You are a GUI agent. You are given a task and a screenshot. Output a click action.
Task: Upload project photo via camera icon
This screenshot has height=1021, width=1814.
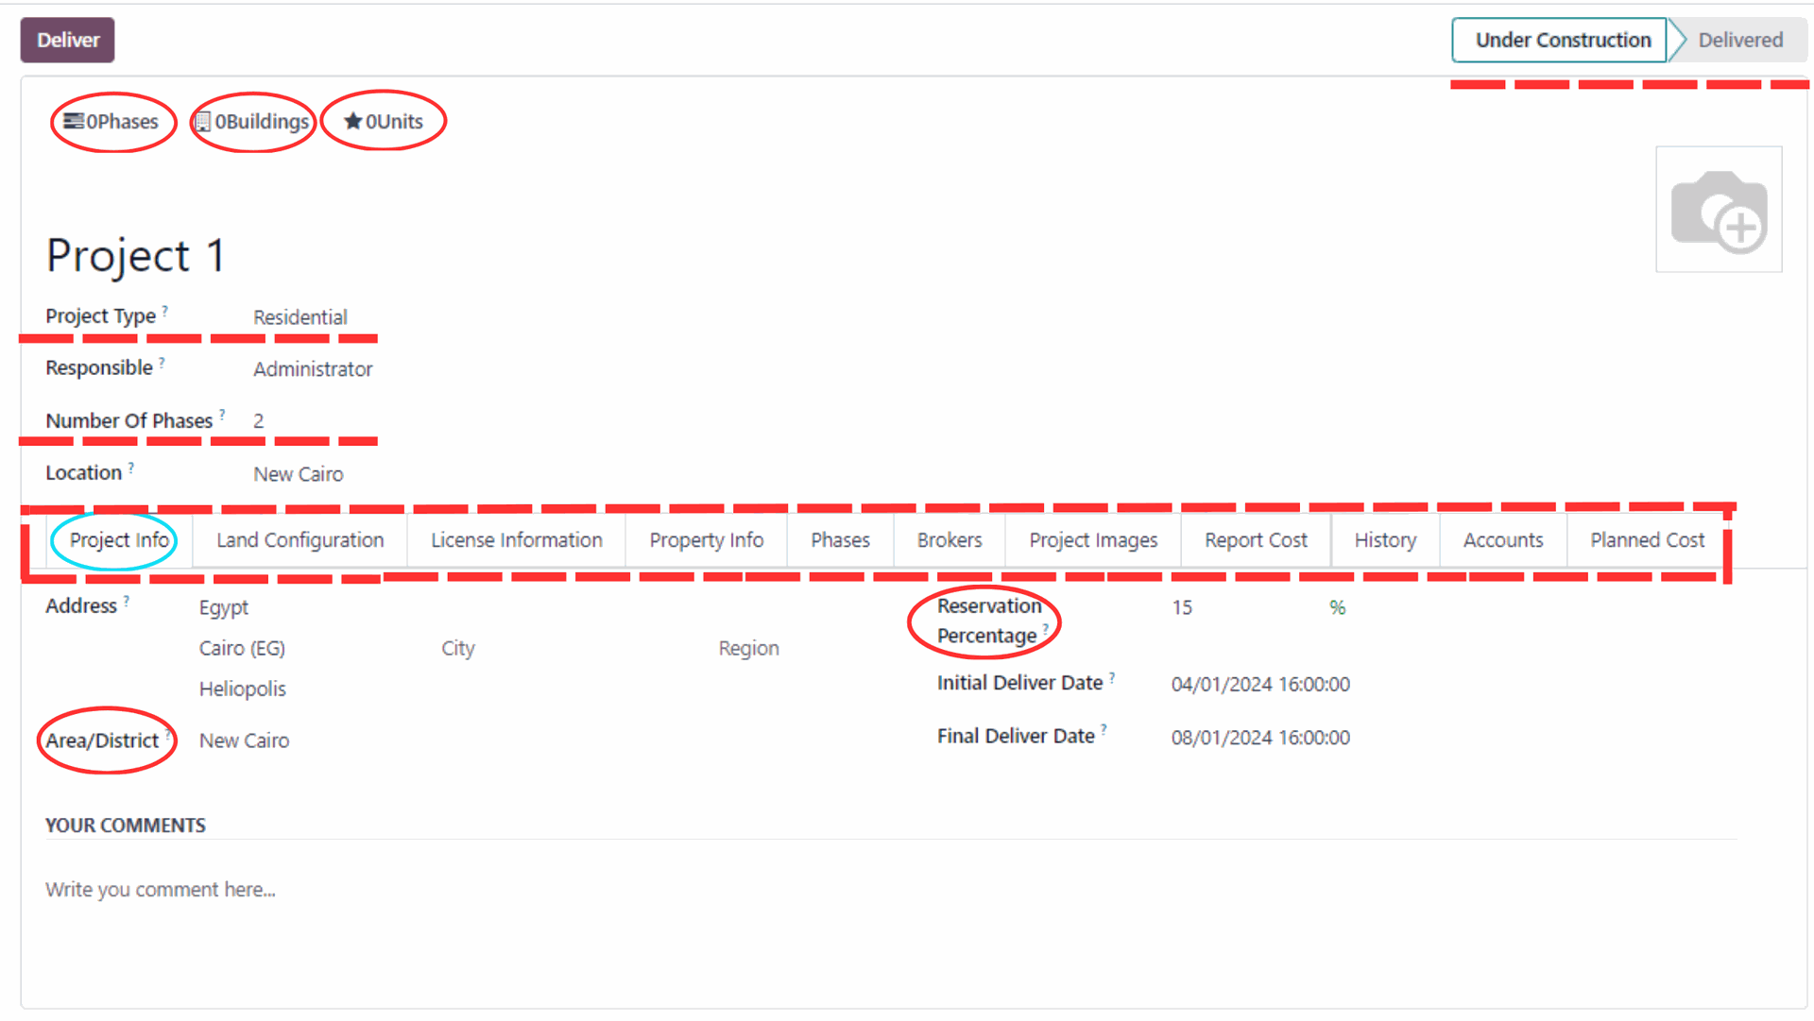pyautogui.click(x=1719, y=210)
